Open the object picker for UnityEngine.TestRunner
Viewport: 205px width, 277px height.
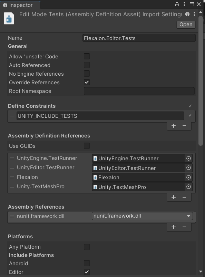pyautogui.click(x=188, y=158)
